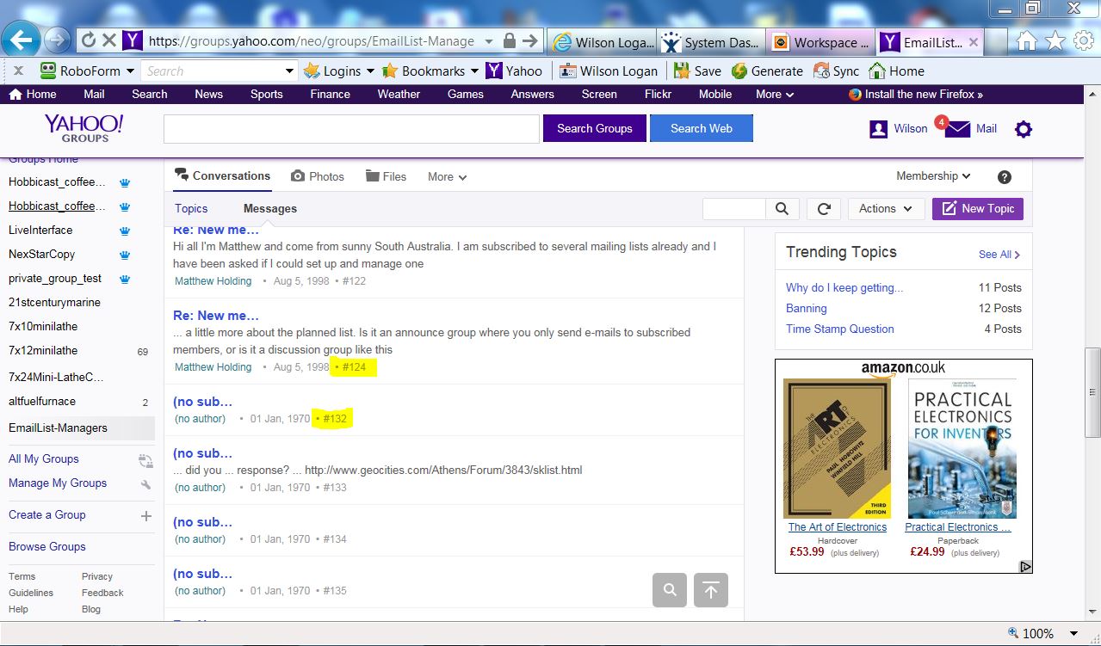Screen dimensions: 1101x646
Task: Open the browser Tools gear icon
Action: pyautogui.click(x=1084, y=41)
